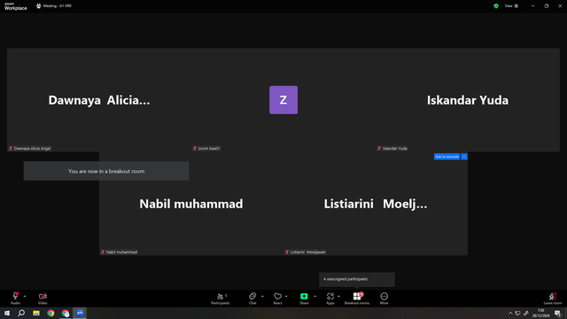Click the green encryption shield icon
The image size is (567, 319).
point(496,6)
